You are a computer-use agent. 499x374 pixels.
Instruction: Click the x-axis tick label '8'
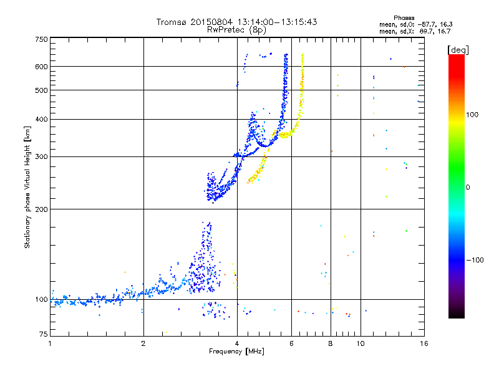coord(331,343)
